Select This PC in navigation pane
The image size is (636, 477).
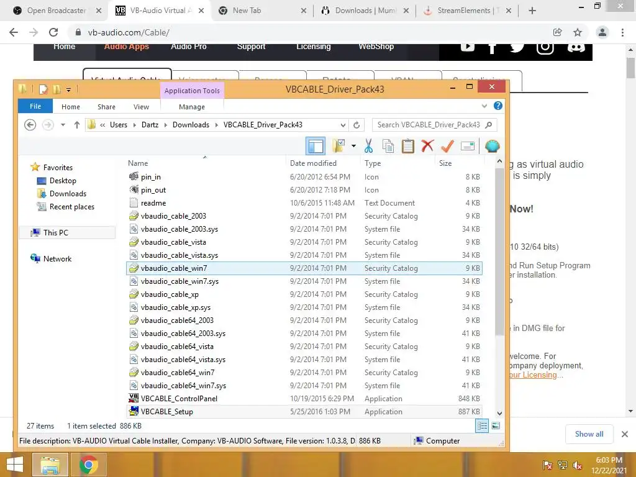[x=55, y=232]
